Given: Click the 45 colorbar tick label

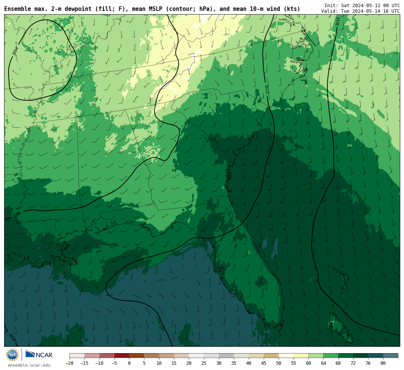Looking at the screenshot, I should coord(264,363).
